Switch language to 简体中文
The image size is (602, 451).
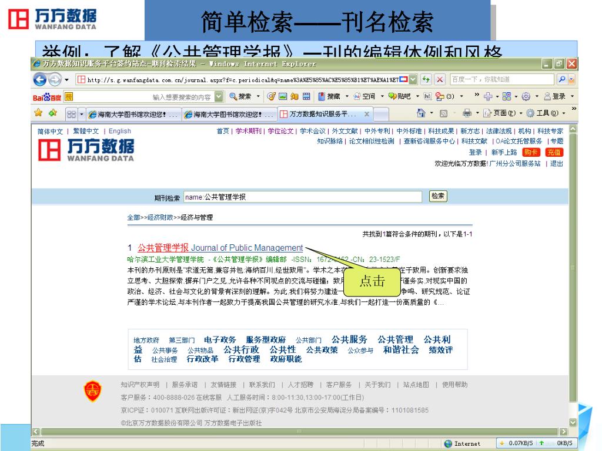click(x=50, y=132)
